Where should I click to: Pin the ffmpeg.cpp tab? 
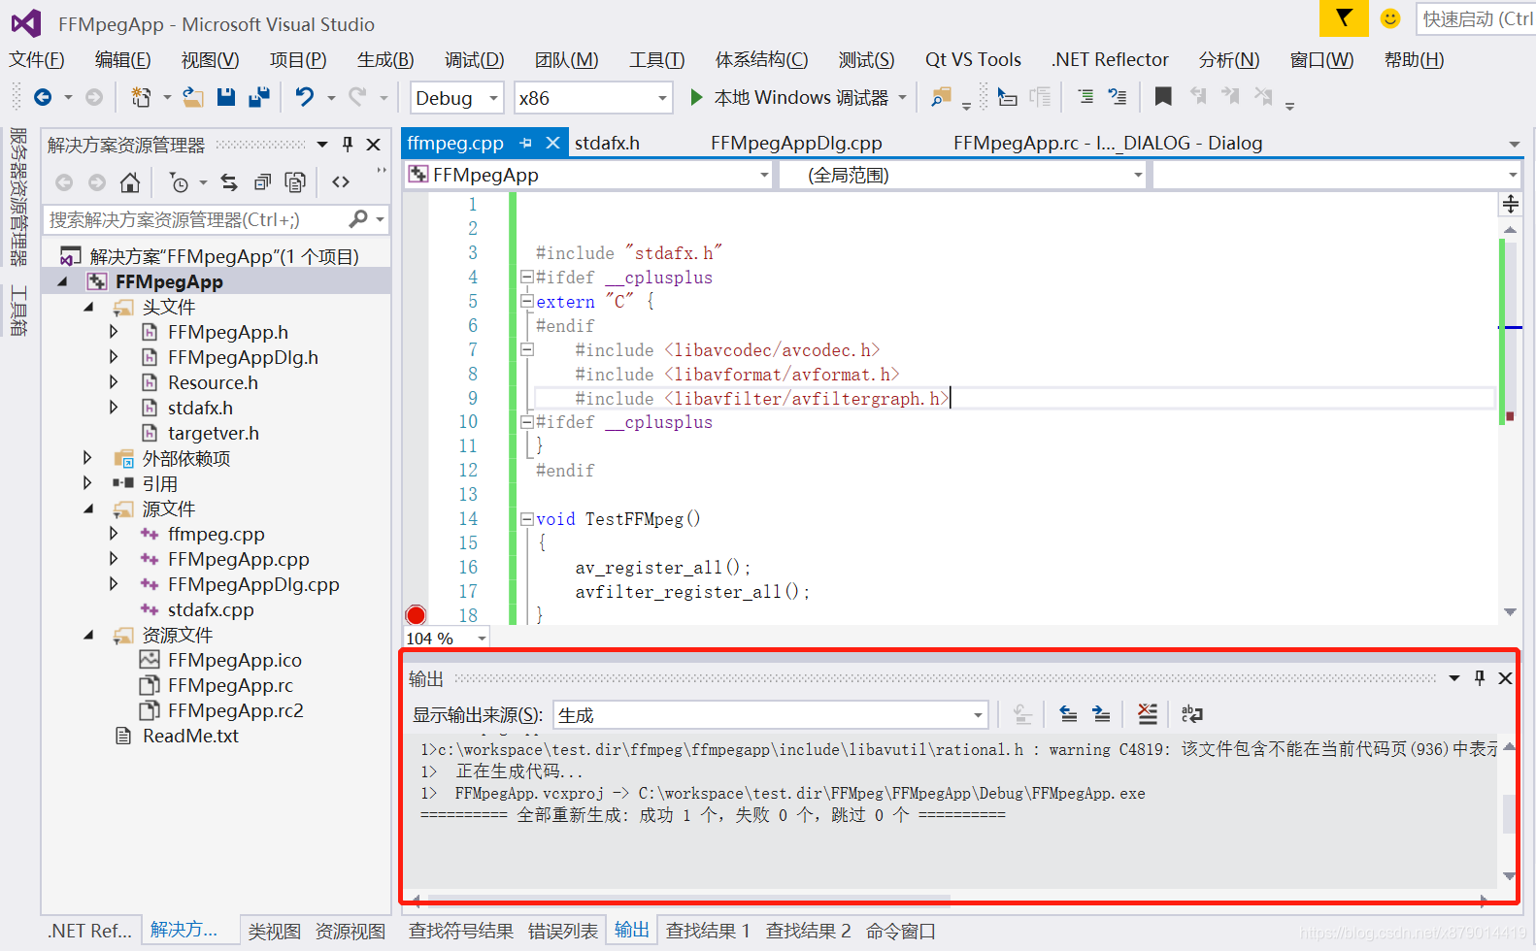(x=526, y=143)
